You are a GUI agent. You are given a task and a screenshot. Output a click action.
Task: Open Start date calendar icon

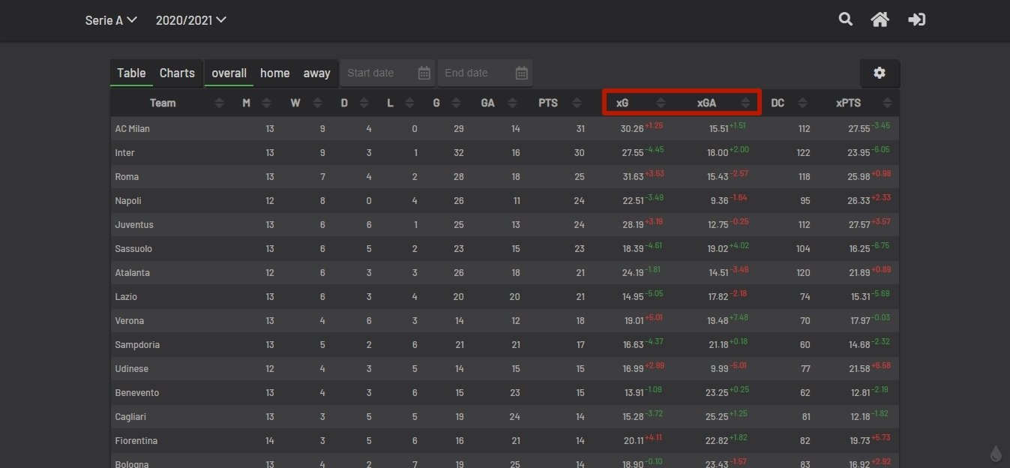point(424,73)
